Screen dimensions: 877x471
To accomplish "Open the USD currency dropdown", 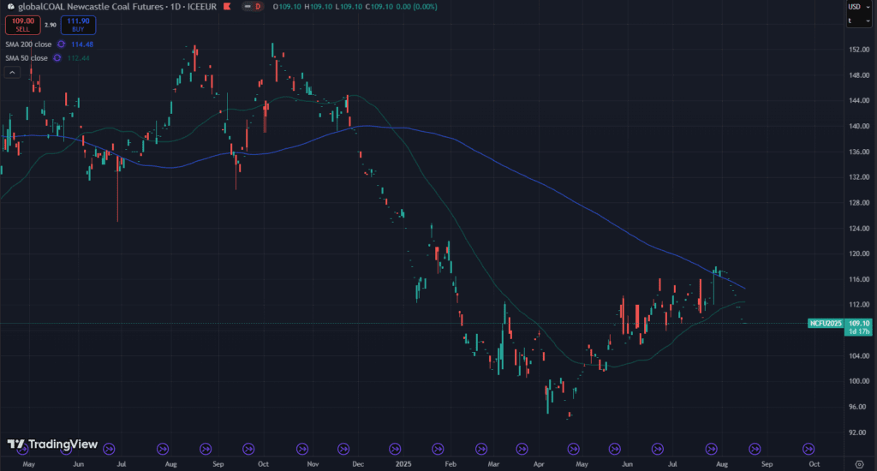I will click(x=858, y=7).
